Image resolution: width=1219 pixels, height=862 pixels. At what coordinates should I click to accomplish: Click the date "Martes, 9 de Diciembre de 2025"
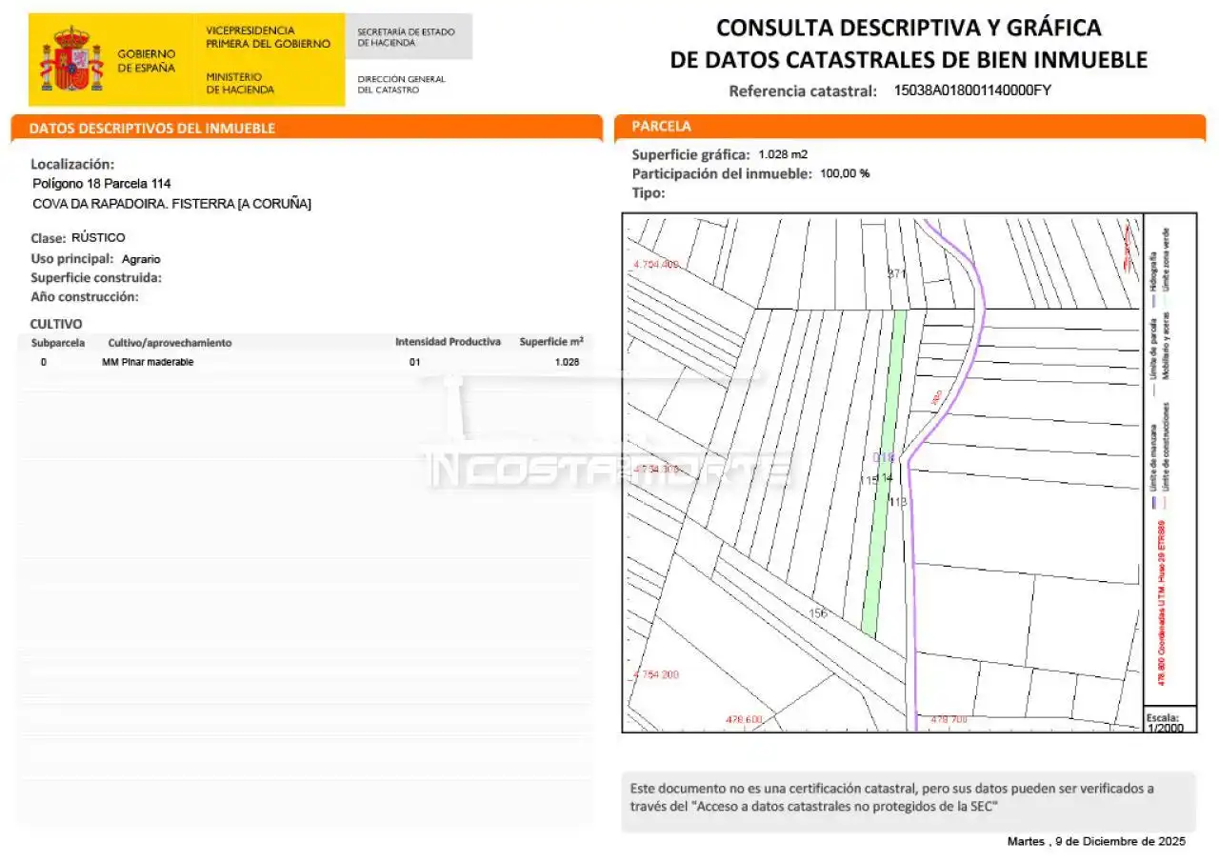click(x=1096, y=842)
